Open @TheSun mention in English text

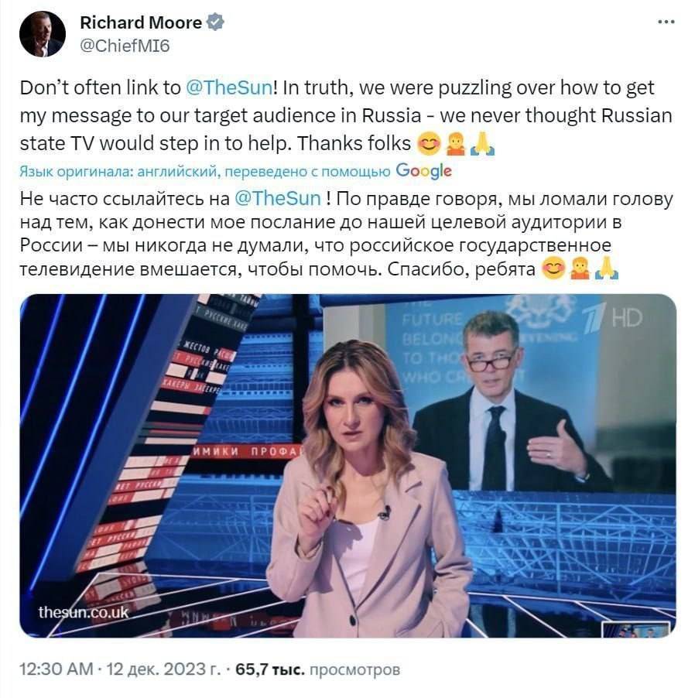point(228,87)
